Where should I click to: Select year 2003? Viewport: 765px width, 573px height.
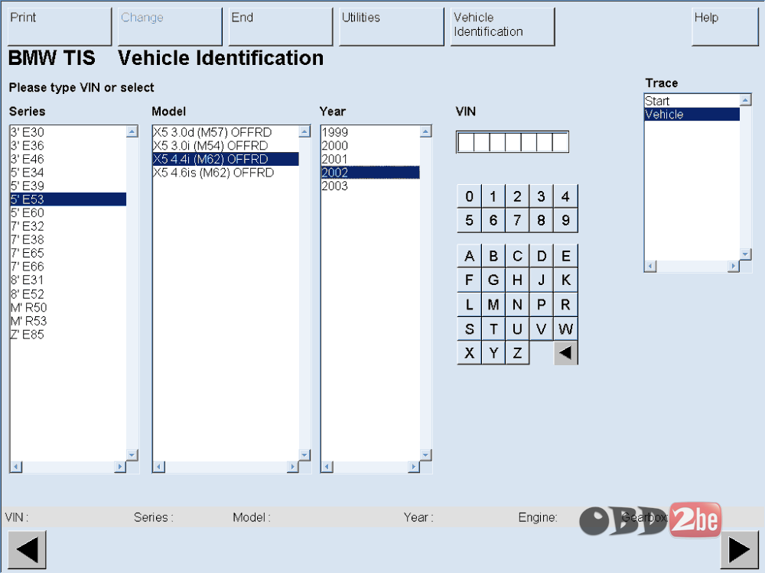(370, 186)
